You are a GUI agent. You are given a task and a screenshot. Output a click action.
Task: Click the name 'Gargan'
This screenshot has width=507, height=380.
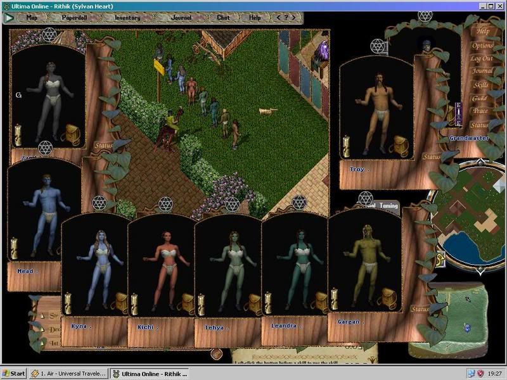pyautogui.click(x=349, y=322)
